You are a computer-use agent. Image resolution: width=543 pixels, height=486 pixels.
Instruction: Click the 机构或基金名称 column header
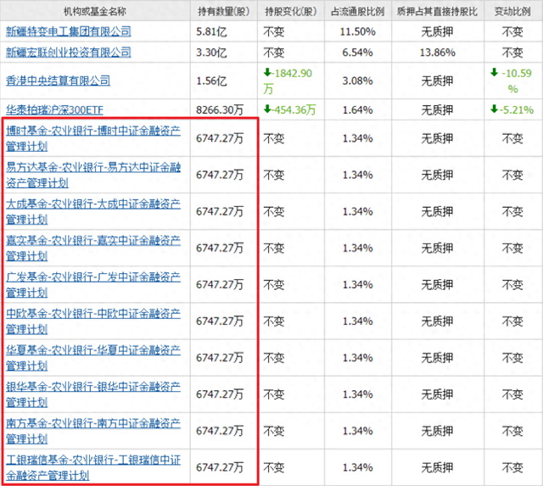point(95,11)
